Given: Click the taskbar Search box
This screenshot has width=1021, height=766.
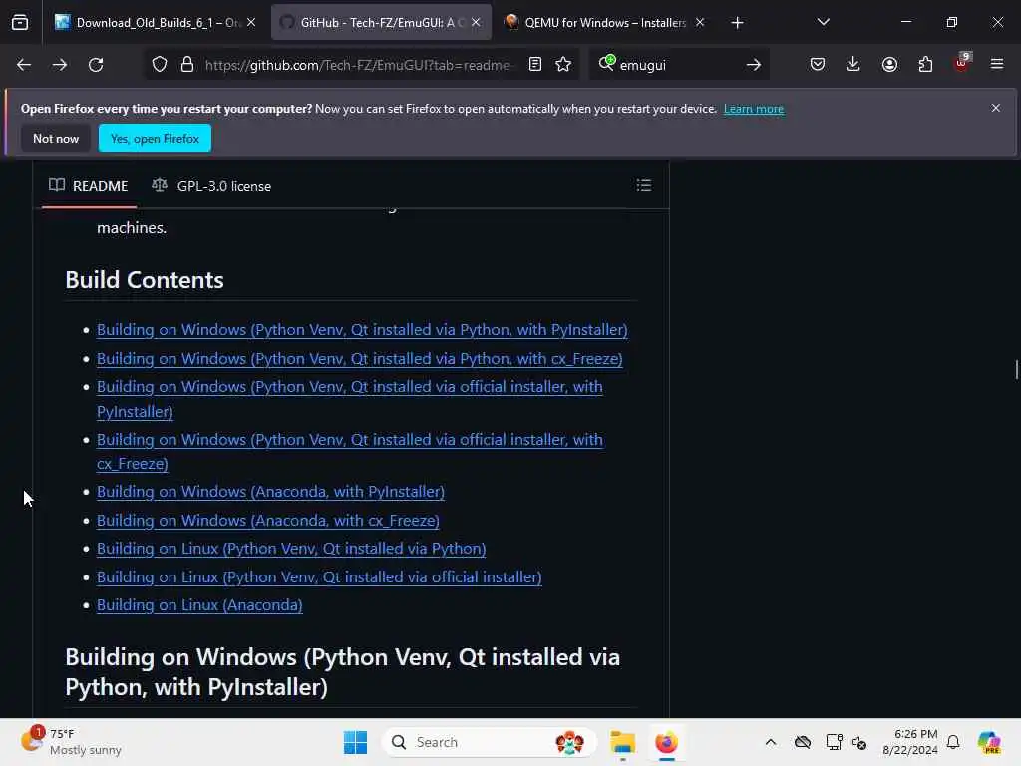Looking at the screenshot, I should click(x=489, y=742).
